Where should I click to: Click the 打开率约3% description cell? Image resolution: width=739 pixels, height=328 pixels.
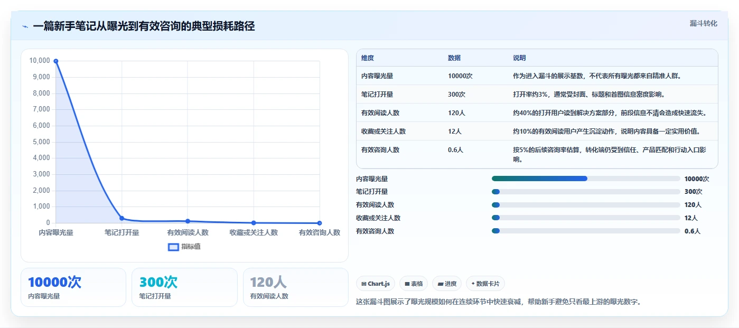(x=588, y=94)
